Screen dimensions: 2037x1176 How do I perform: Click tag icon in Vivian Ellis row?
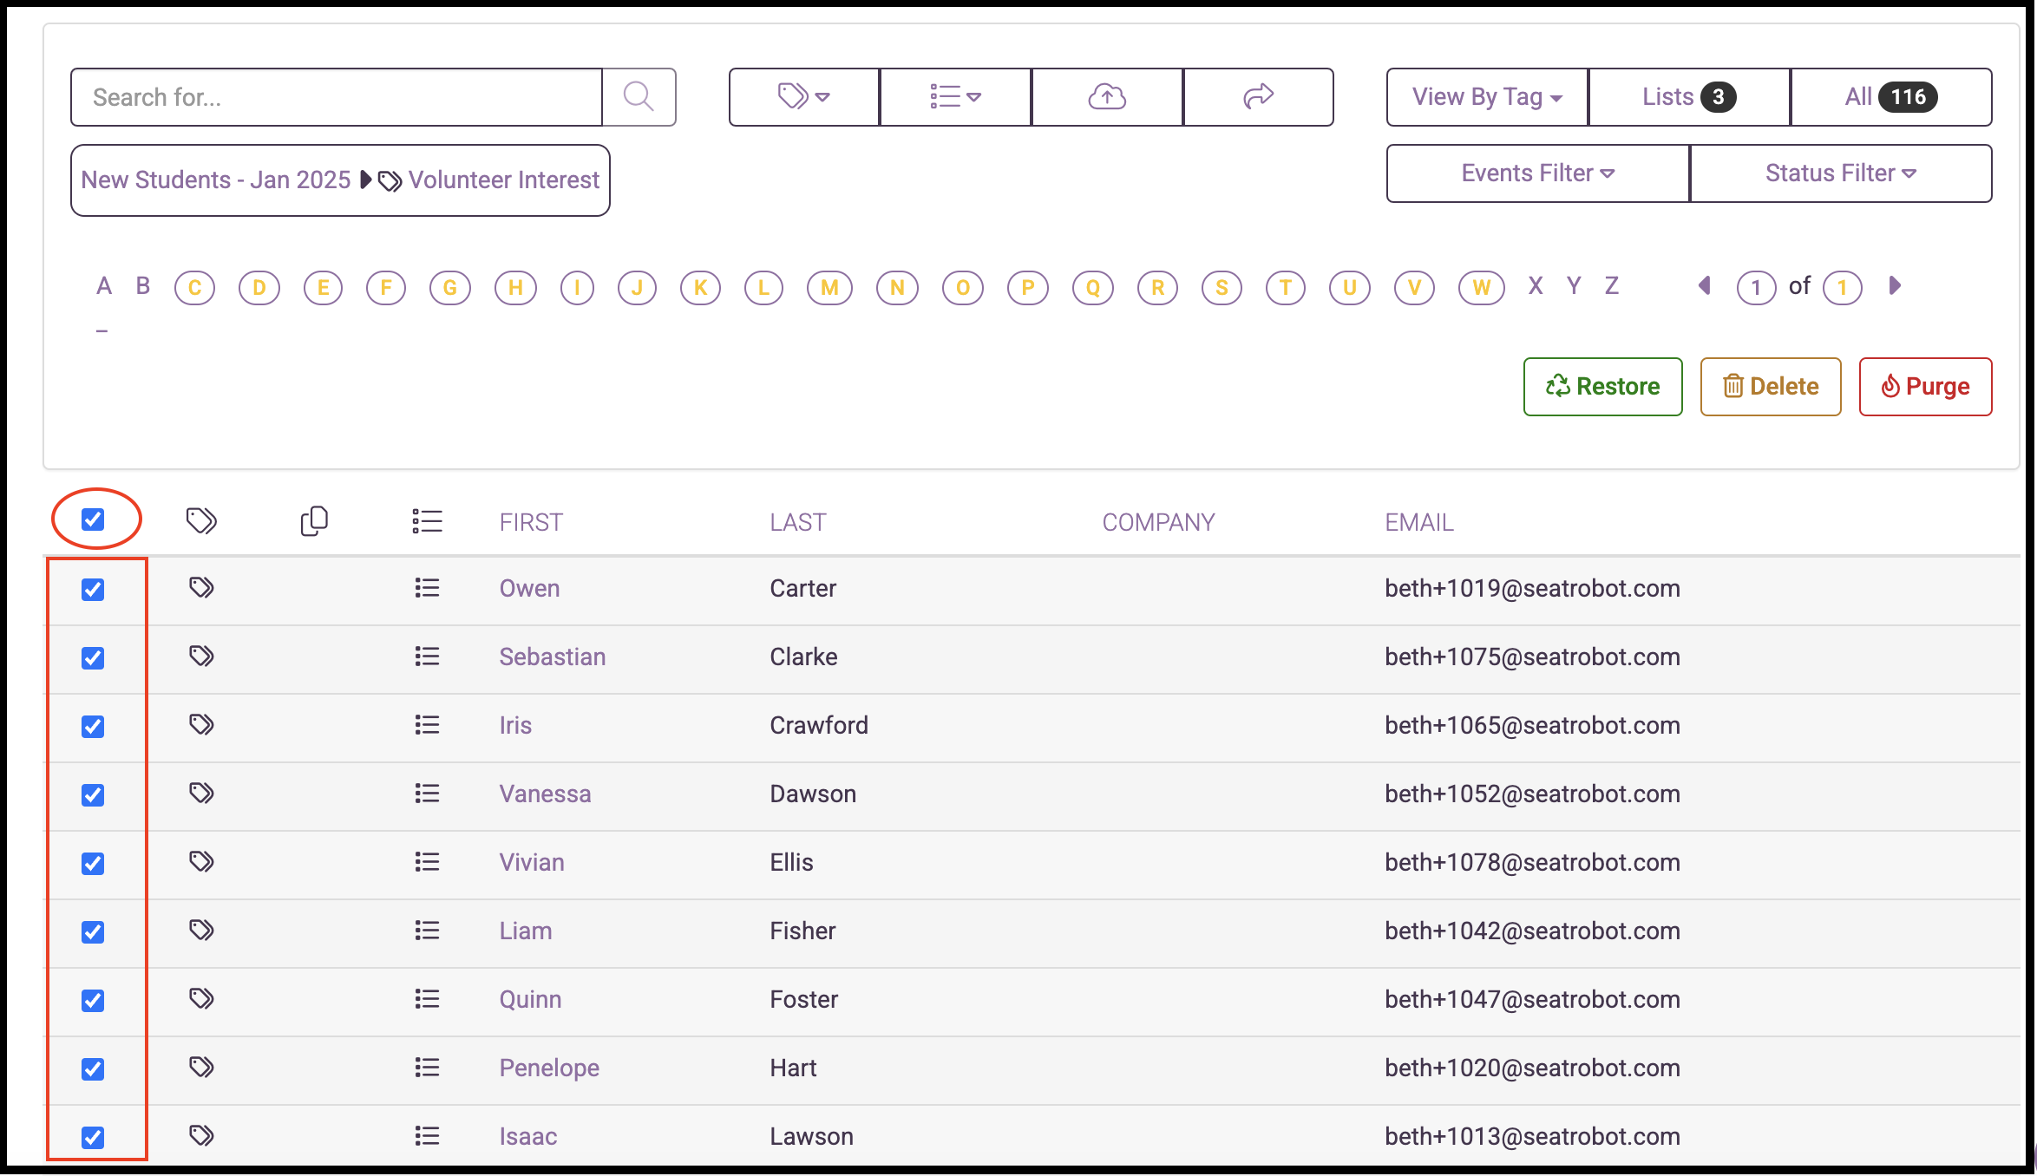coord(201,862)
